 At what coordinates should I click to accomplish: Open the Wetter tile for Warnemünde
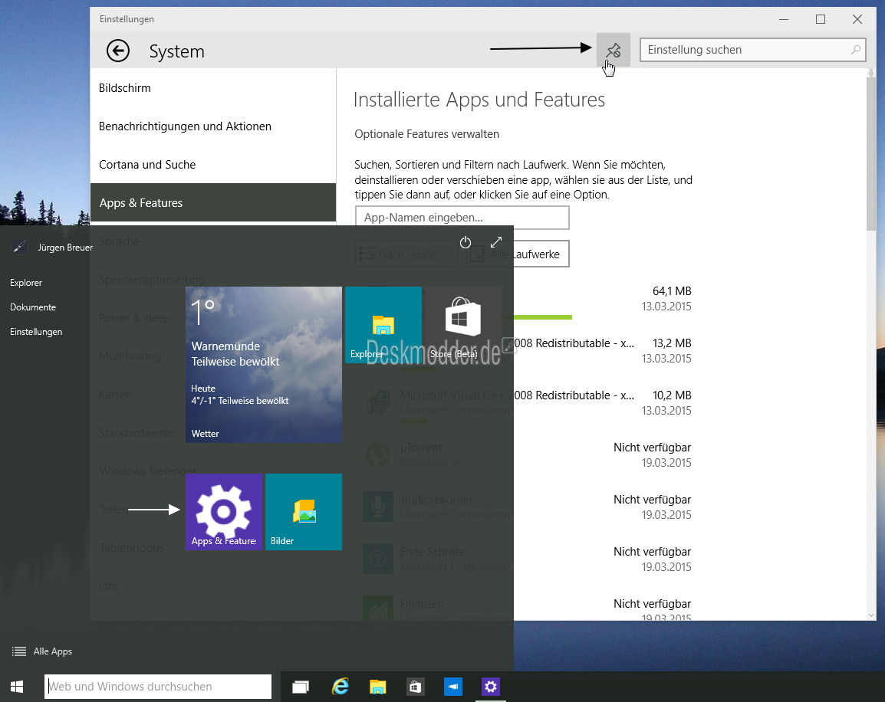(x=264, y=364)
